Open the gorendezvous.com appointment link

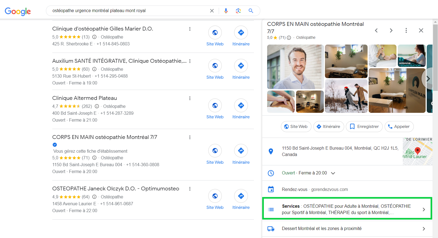coord(329,189)
